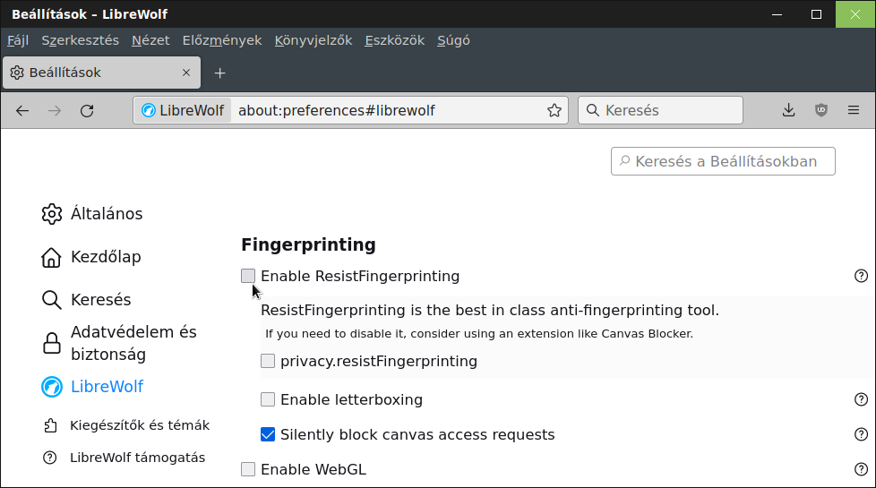
Task: Click the LibreWolf logo in sidebar
Action: tap(52, 387)
